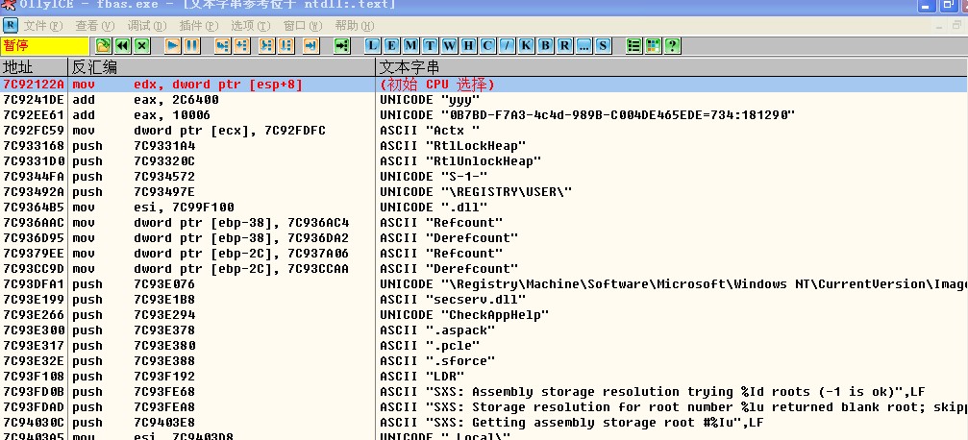Open the 帮助(H) menu
The image size is (968, 440).
[x=355, y=26]
